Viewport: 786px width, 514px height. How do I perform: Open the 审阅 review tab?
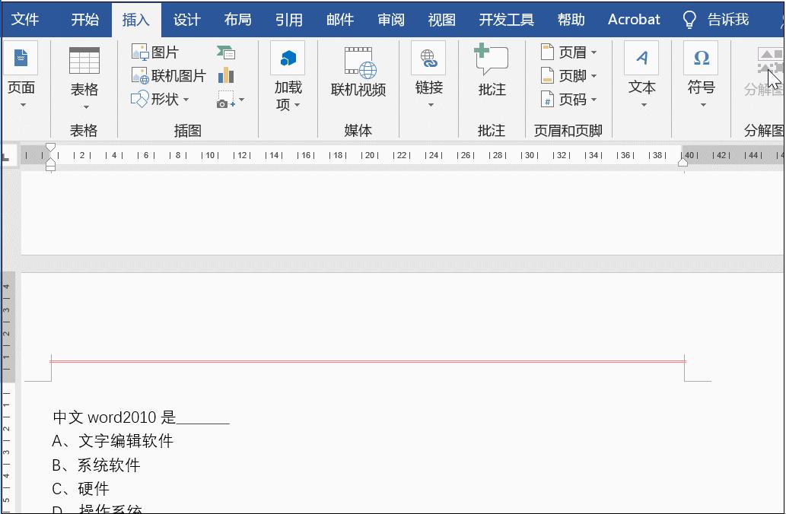click(390, 19)
